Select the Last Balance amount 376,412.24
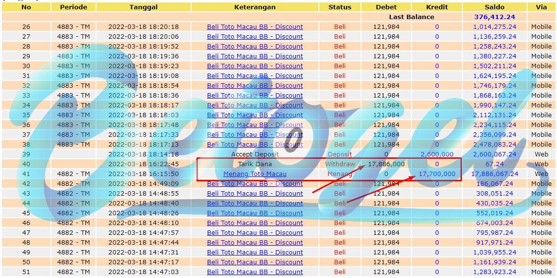 [494, 17]
